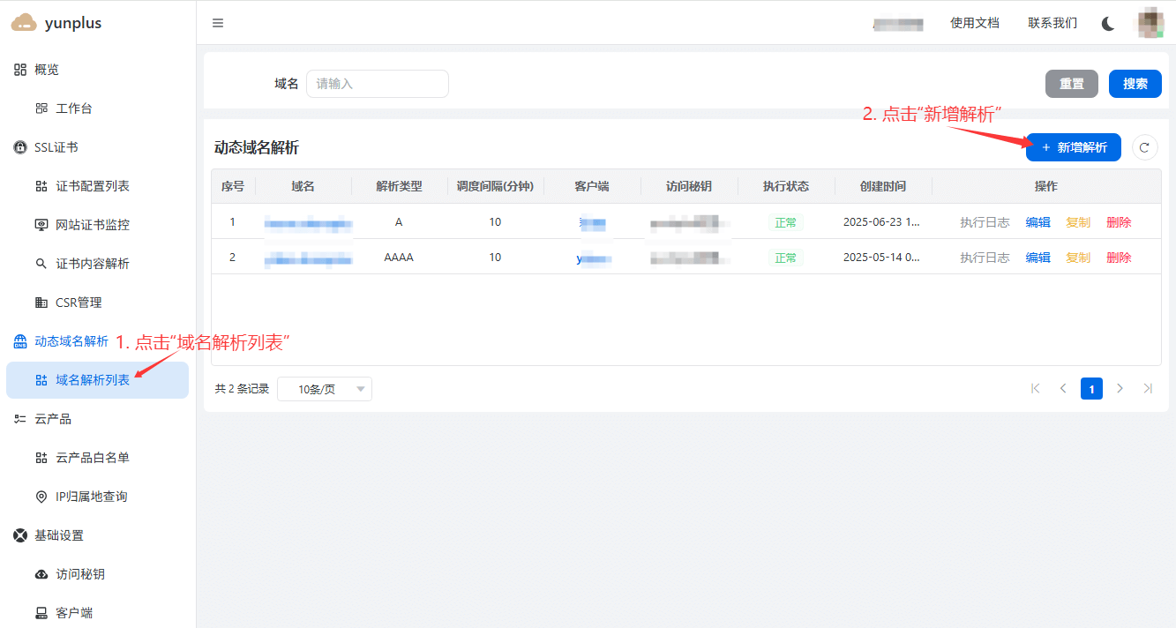Viewport: 1176px width, 628px height.
Task: Jump to first page icon
Action: coord(1035,388)
